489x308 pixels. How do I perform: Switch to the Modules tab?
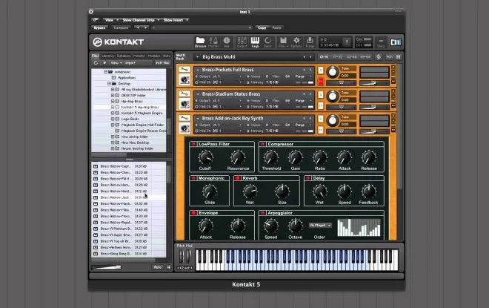[x=154, y=56]
